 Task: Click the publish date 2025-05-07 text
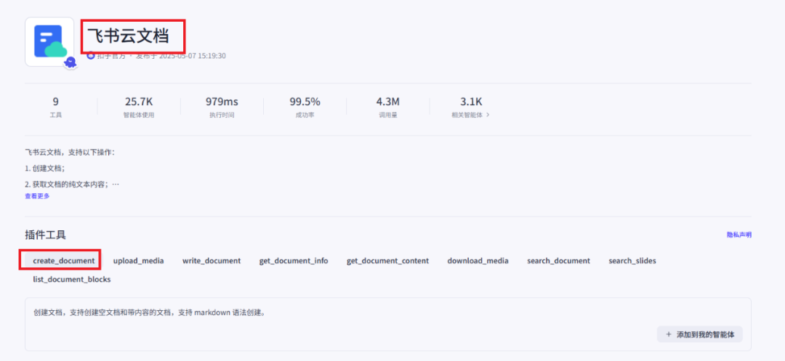[x=181, y=55]
